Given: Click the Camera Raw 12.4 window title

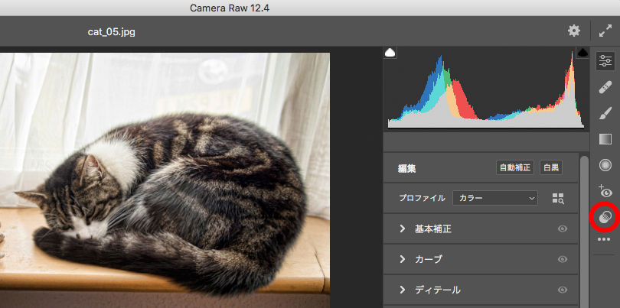Looking at the screenshot, I should pyautogui.click(x=230, y=8).
